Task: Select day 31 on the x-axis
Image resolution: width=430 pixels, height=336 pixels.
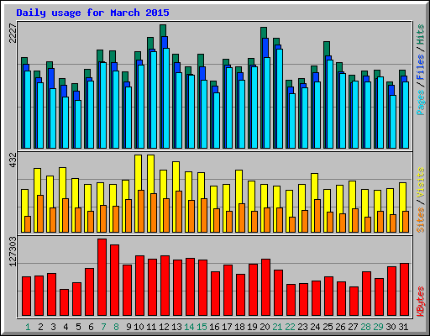Action: [403, 327]
